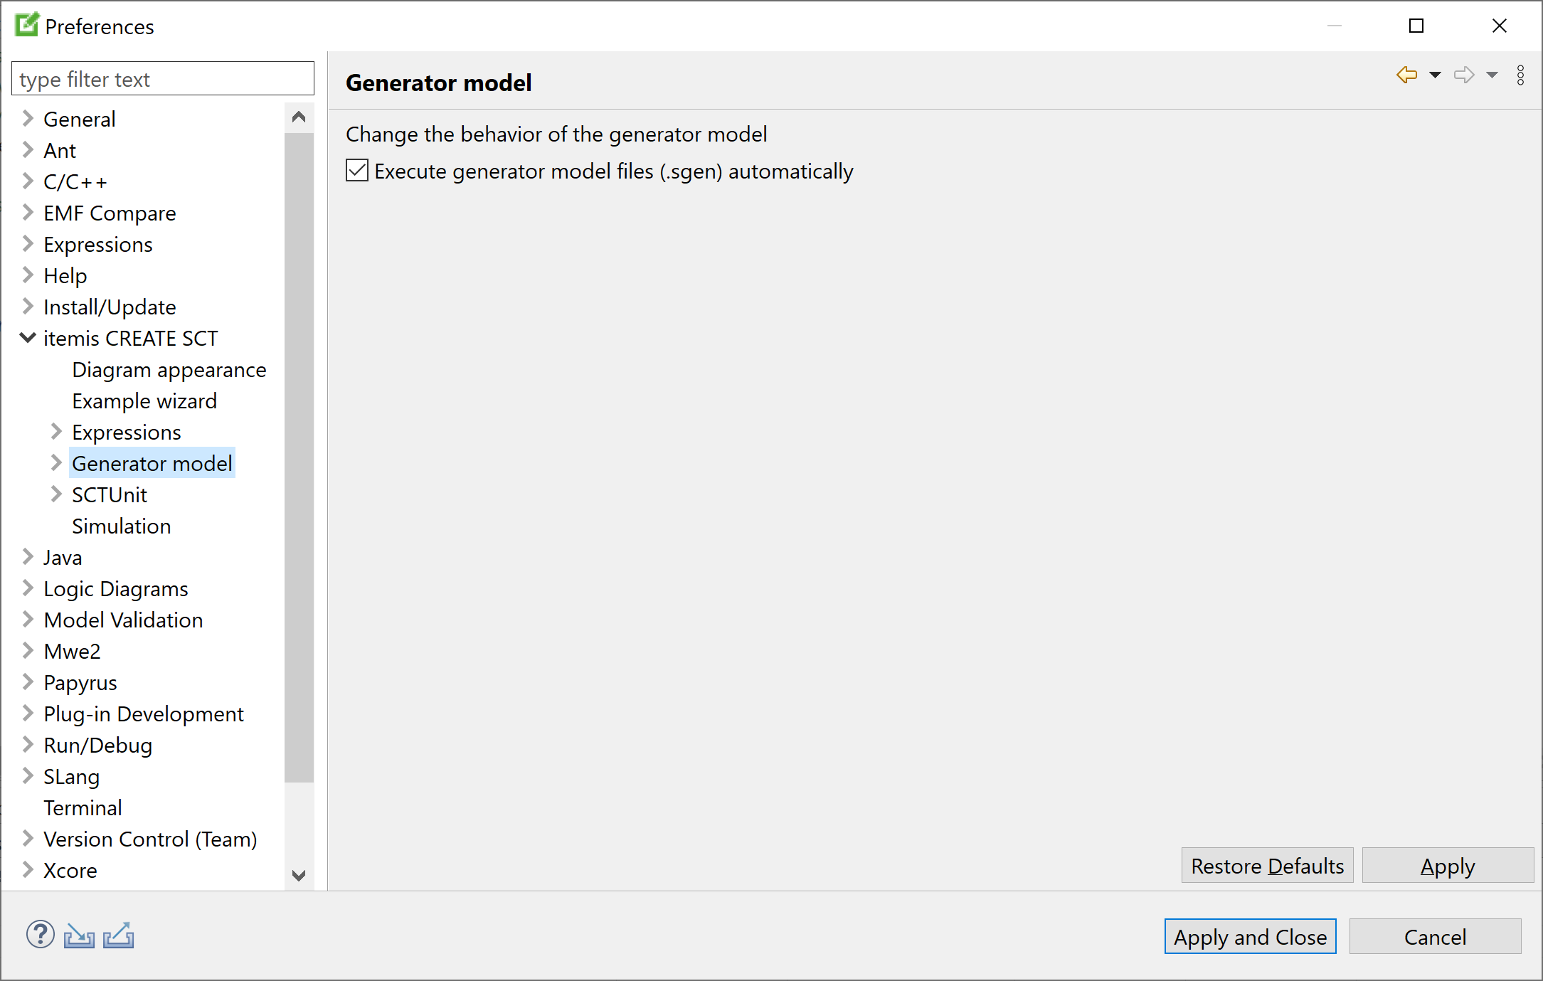Click the export preferences icon
Viewport: 1543px width, 981px height.
click(x=118, y=935)
